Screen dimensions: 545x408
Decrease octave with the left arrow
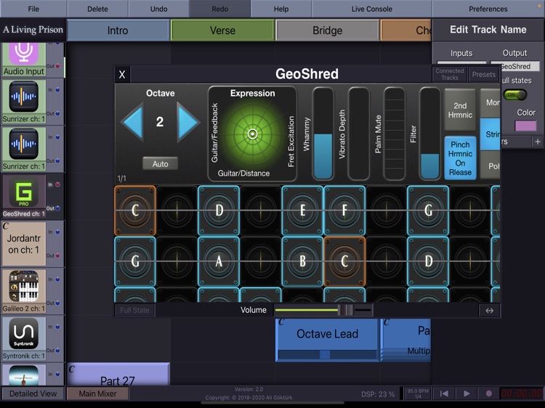pyautogui.click(x=133, y=122)
